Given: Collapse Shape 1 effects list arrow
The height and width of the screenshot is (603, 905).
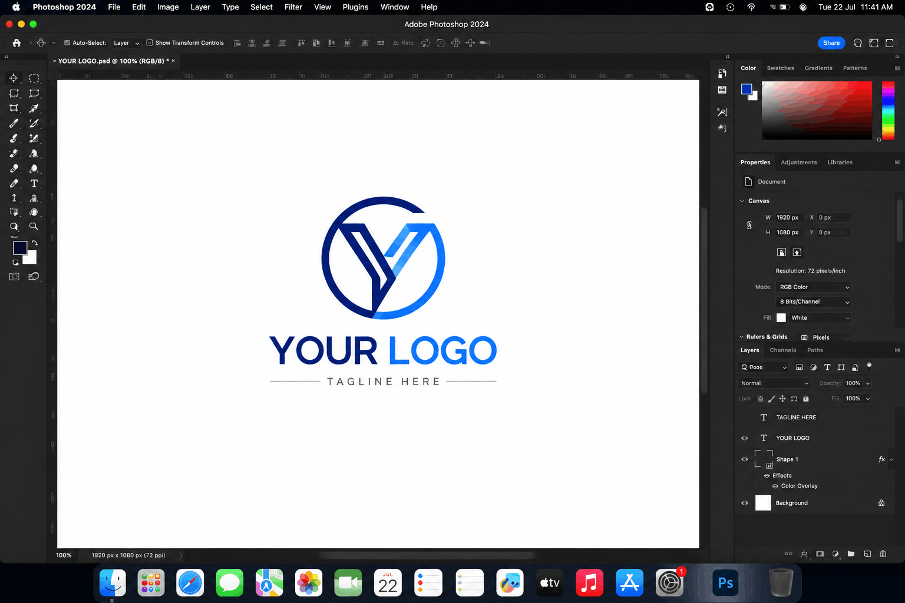Looking at the screenshot, I should coord(891,459).
